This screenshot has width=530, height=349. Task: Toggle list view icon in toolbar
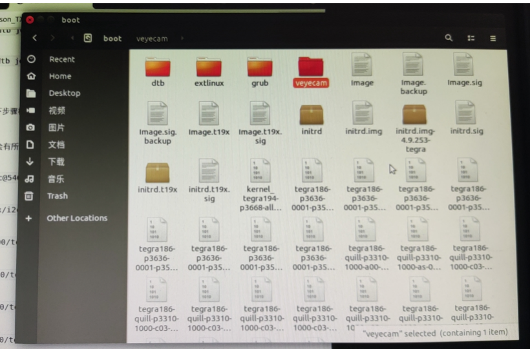point(471,38)
